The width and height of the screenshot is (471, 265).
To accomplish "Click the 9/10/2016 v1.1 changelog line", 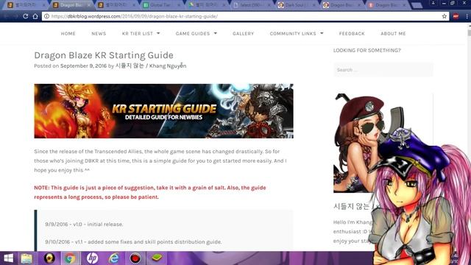I will click(133, 242).
